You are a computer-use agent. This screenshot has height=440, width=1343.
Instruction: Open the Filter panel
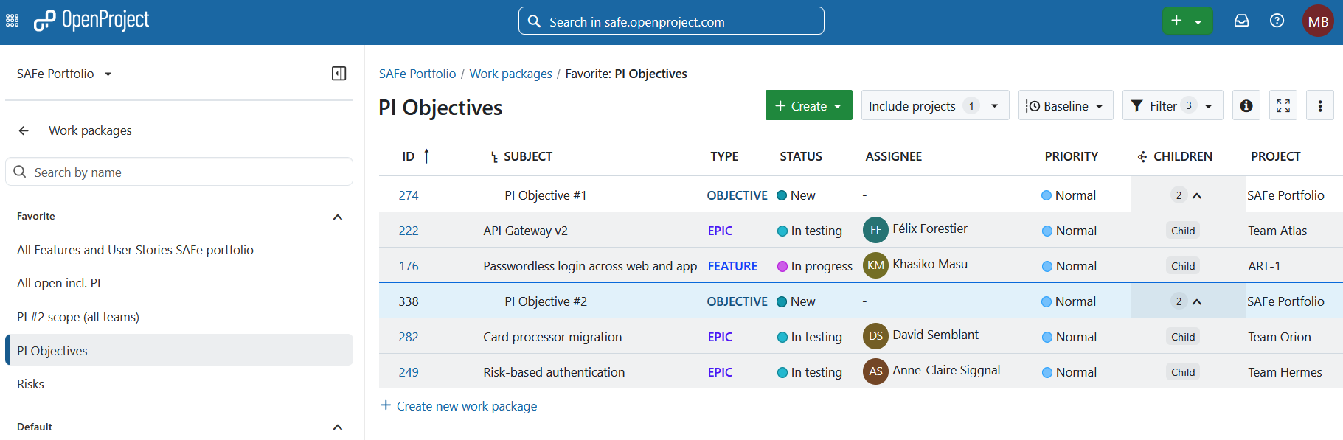coord(1173,105)
